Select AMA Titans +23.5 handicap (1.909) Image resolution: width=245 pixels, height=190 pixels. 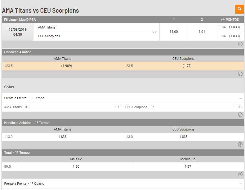[x=62, y=66]
